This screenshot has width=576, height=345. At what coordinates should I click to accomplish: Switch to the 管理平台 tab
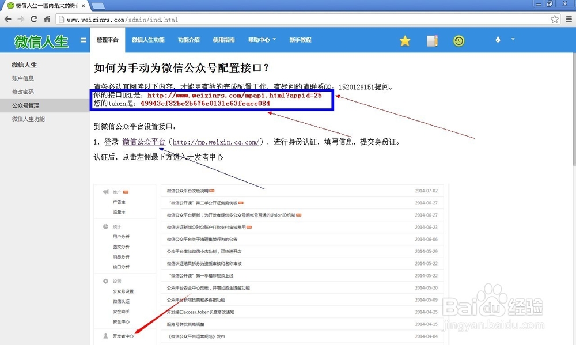(107, 40)
